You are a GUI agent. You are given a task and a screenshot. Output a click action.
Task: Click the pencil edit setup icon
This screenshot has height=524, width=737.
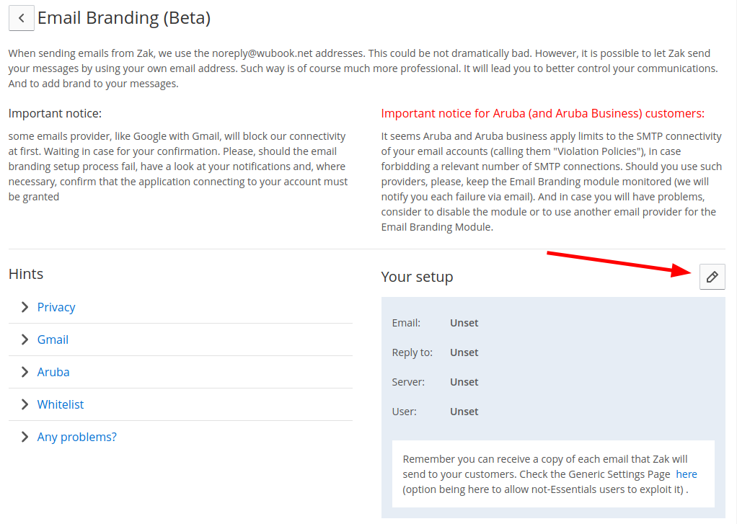pyautogui.click(x=712, y=277)
